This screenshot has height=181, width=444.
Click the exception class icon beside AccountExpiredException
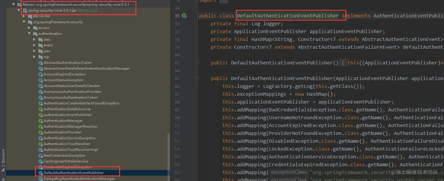pos(41,74)
